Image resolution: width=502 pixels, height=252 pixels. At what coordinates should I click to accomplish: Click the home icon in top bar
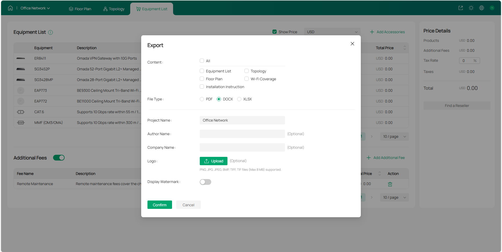tap(10, 8)
